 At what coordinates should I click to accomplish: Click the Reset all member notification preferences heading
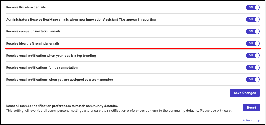62,106
